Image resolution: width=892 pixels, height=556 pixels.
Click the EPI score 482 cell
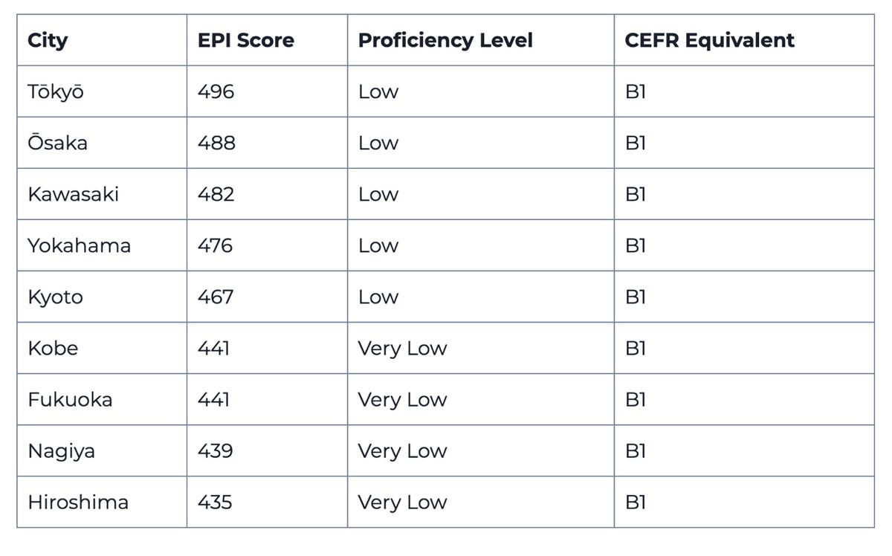click(x=216, y=194)
